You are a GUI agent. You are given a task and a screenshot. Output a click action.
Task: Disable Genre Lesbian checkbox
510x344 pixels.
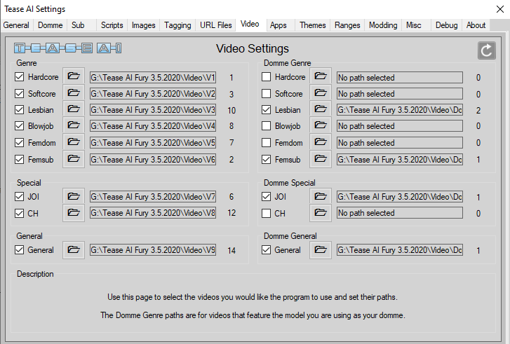point(19,110)
